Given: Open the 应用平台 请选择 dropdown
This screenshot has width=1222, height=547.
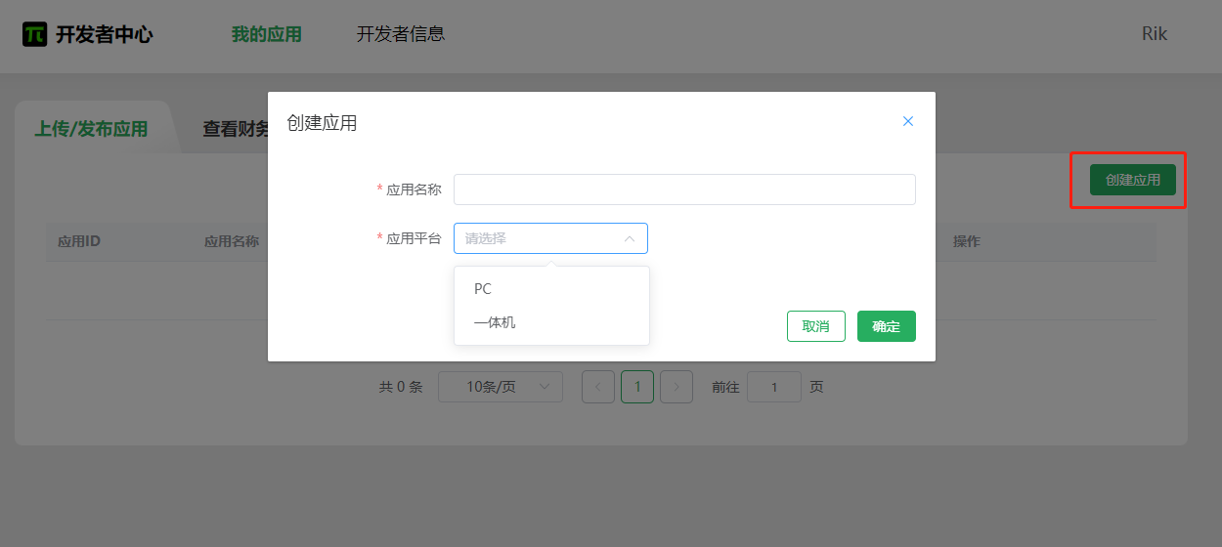Looking at the screenshot, I should pyautogui.click(x=550, y=238).
